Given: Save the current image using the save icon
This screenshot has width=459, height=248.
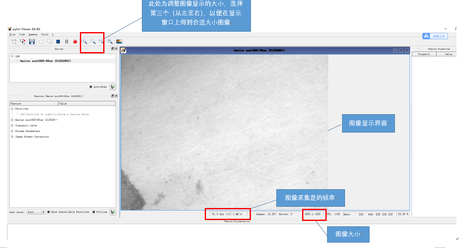Looking at the screenshot, I should coord(31,42).
